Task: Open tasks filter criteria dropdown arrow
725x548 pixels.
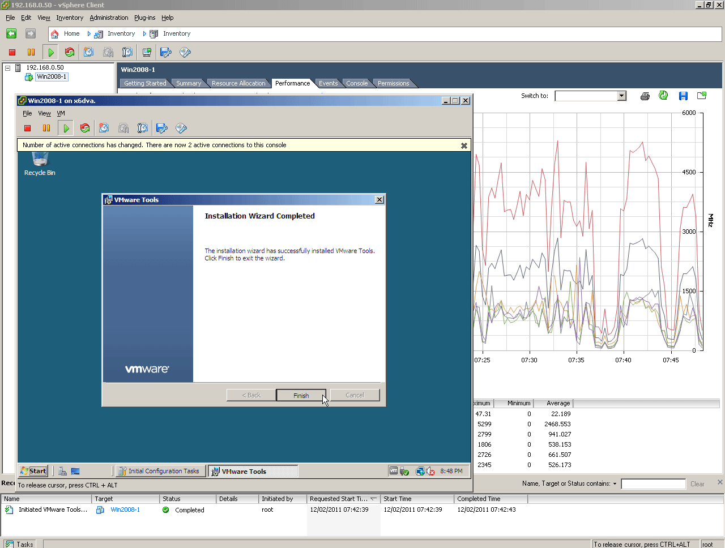Action: (615, 483)
